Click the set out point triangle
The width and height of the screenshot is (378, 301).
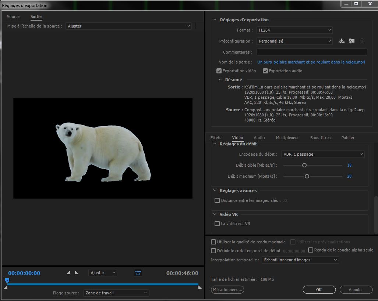point(77,273)
